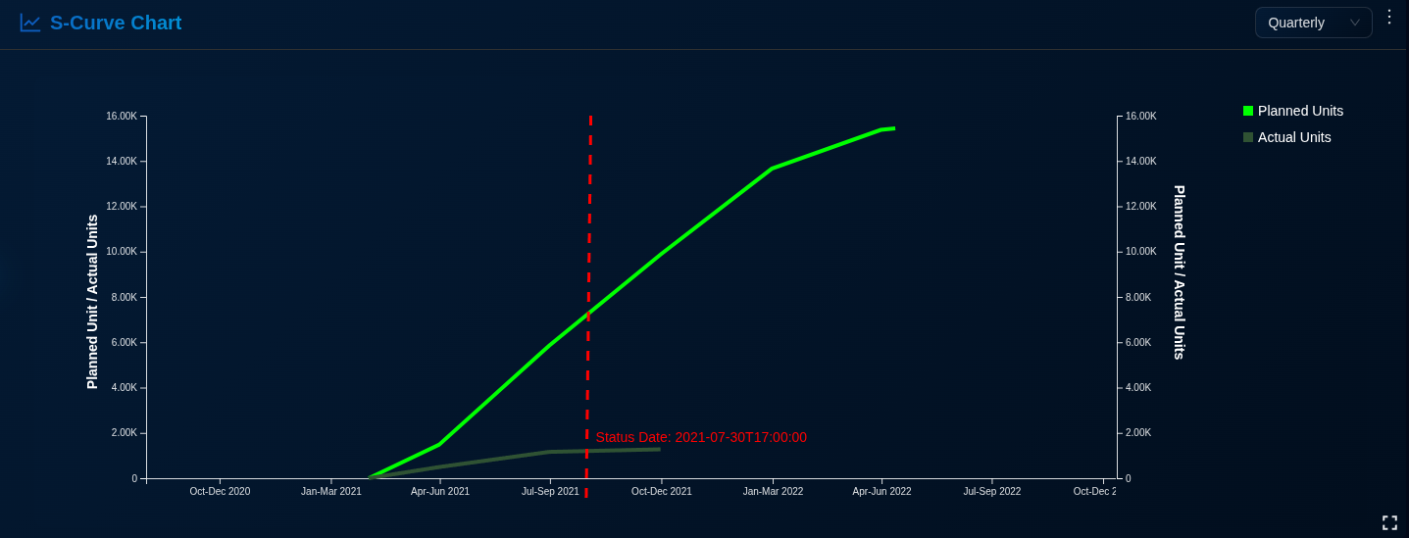The height and width of the screenshot is (538, 1409).
Task: Expand chart to fullscreen
Action: pos(1388,522)
